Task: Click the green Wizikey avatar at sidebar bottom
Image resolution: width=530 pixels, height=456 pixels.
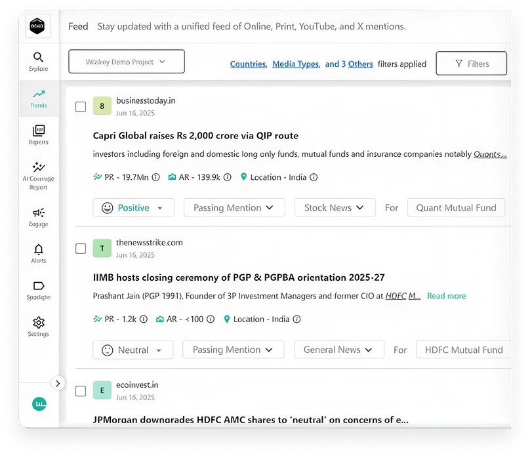Action: 39,404
